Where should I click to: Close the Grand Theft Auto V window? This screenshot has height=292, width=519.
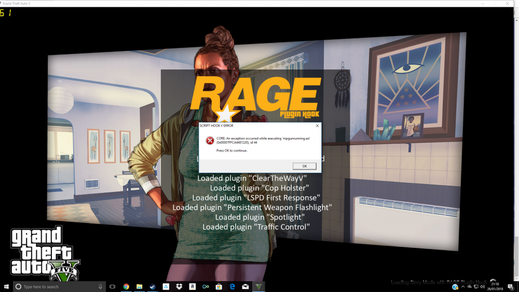pyautogui.click(x=507, y=3)
